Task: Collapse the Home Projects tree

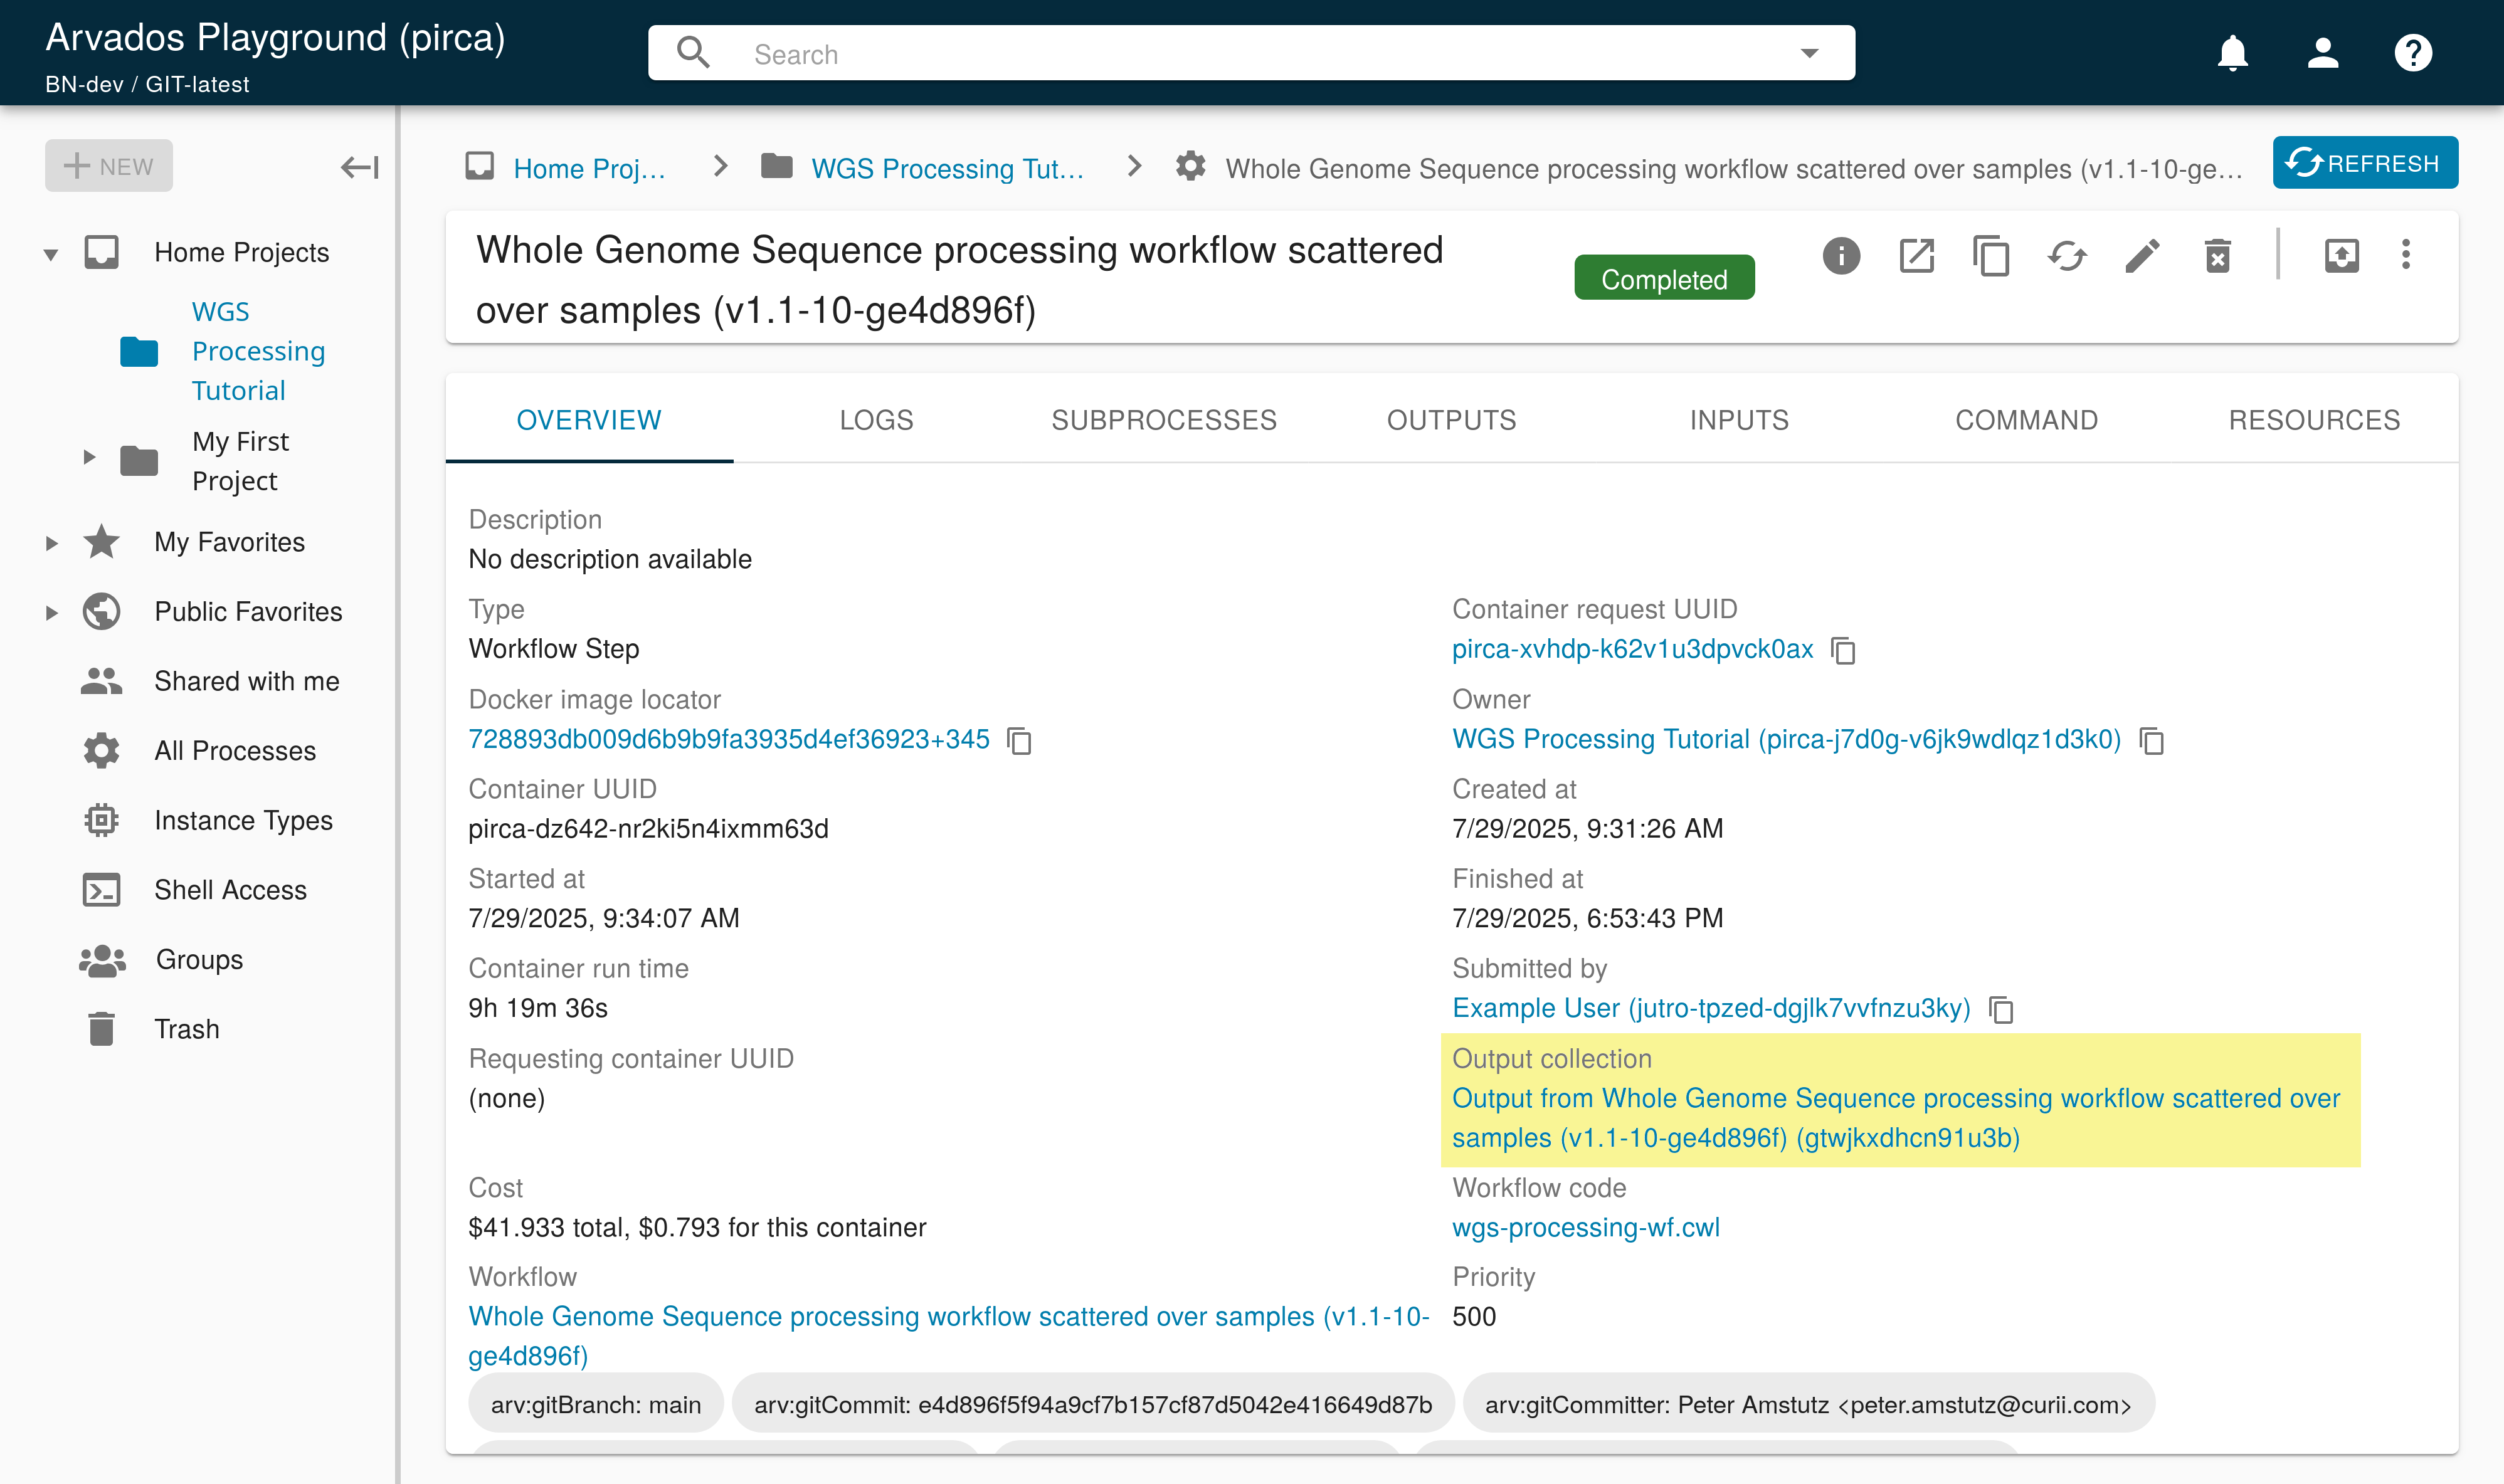Action: tap(50, 254)
